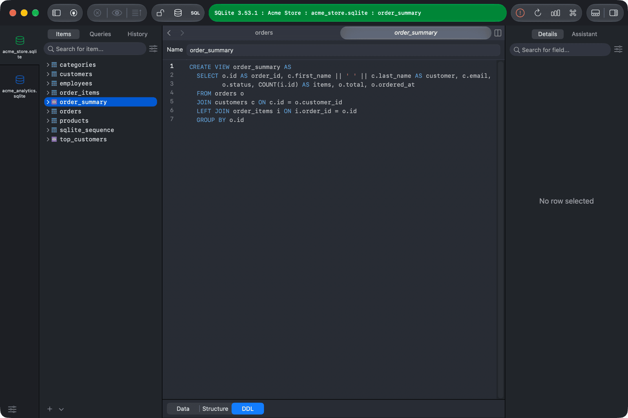This screenshot has height=418, width=628.
Task: Open the orders editor tab
Action: click(x=264, y=33)
